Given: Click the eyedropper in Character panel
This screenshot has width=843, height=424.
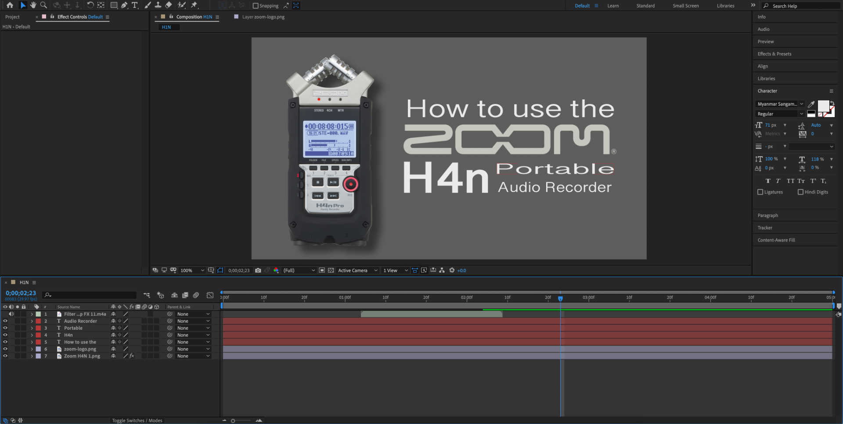Looking at the screenshot, I should pos(811,104).
